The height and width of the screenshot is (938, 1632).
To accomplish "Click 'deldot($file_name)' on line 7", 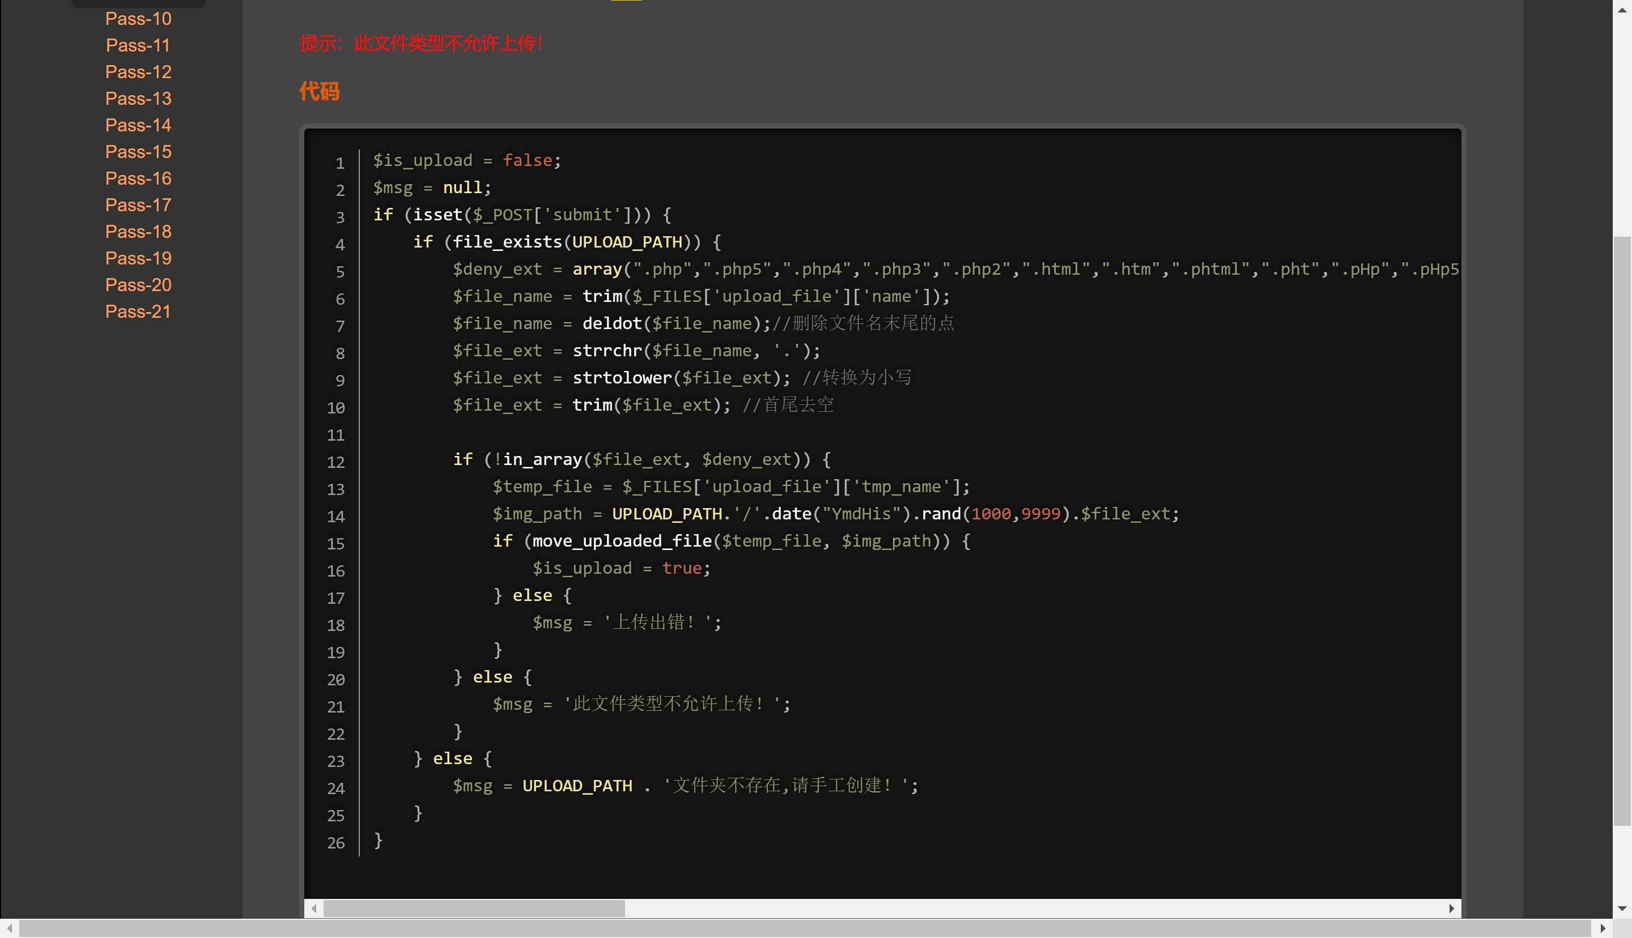I will [x=671, y=323].
